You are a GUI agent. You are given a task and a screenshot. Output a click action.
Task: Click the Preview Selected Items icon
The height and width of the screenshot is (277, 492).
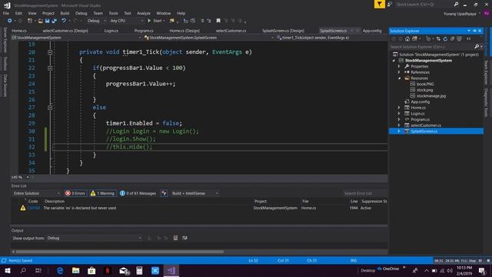(x=468, y=39)
